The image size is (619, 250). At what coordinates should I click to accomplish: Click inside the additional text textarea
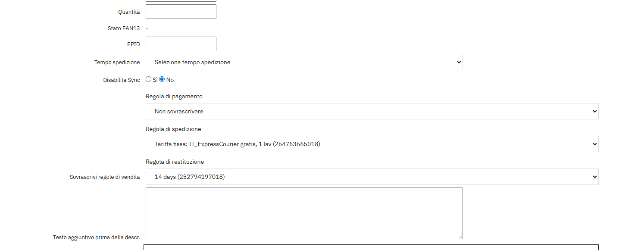[304, 213]
